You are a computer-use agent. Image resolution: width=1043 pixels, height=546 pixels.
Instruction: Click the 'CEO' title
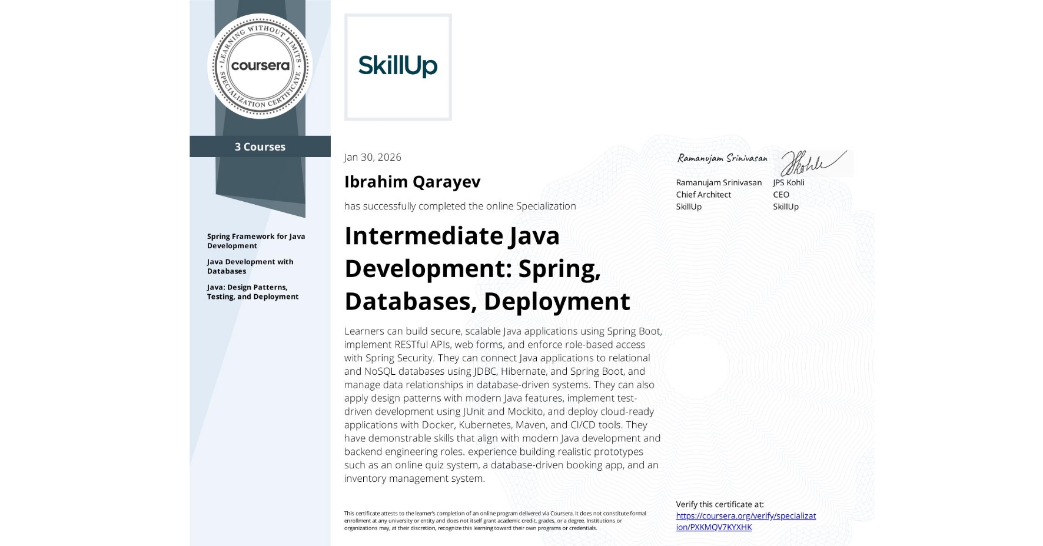click(781, 195)
